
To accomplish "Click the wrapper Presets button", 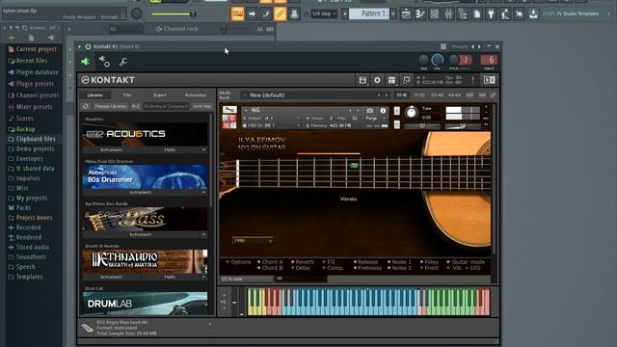I will point(459,46).
